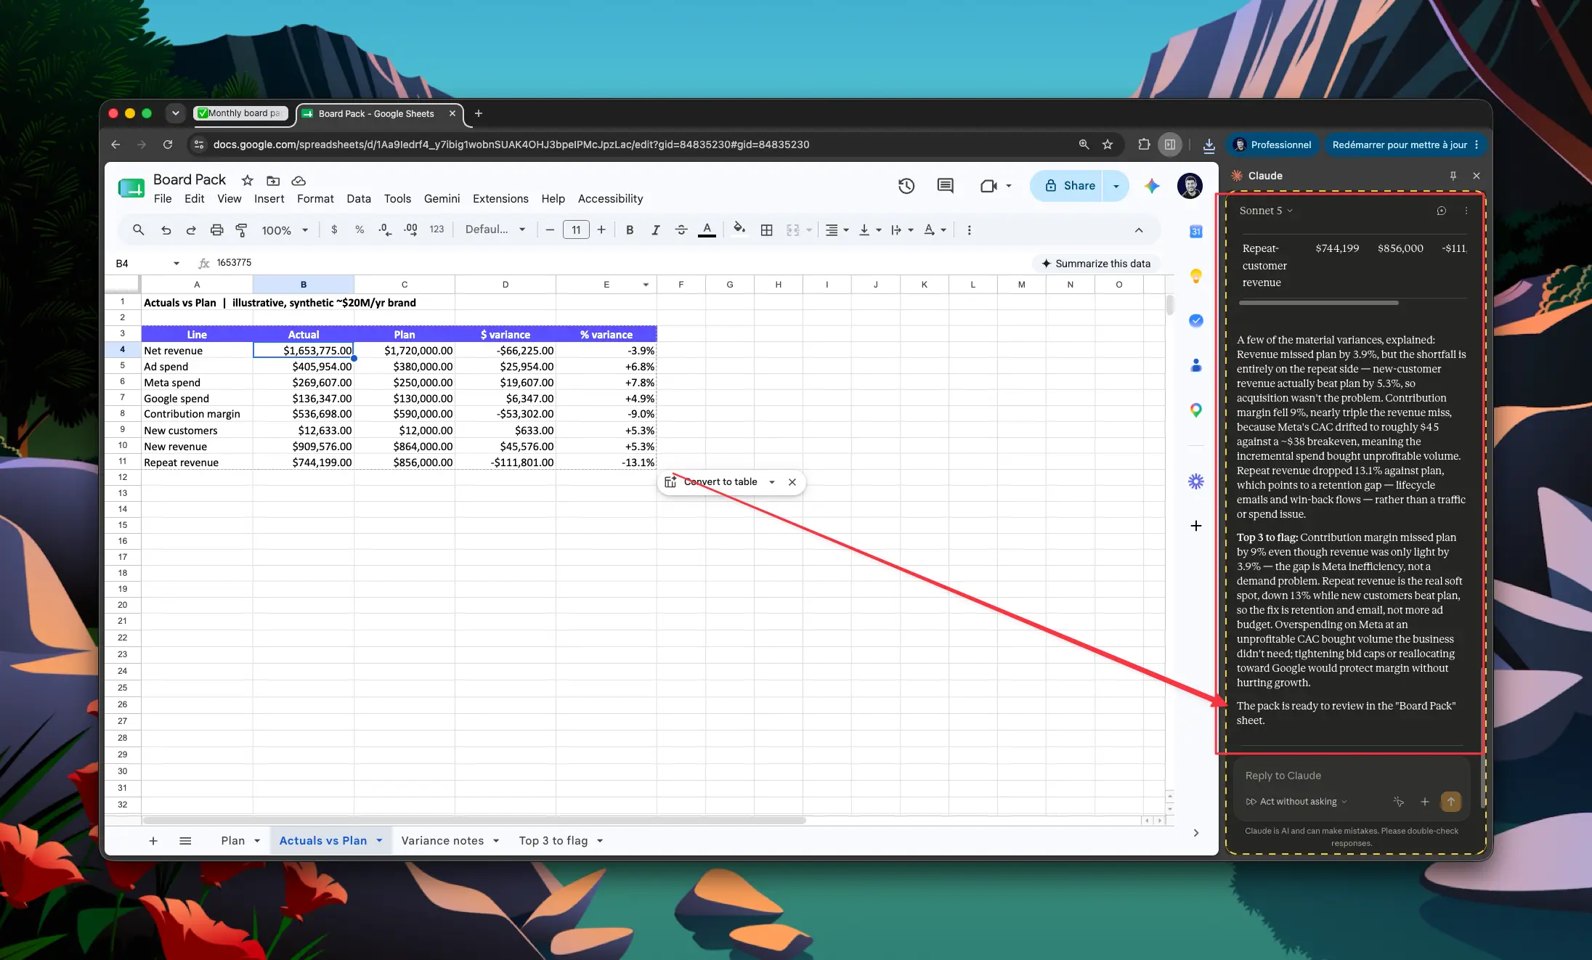
Task: Show the all sheets list
Action: (185, 840)
